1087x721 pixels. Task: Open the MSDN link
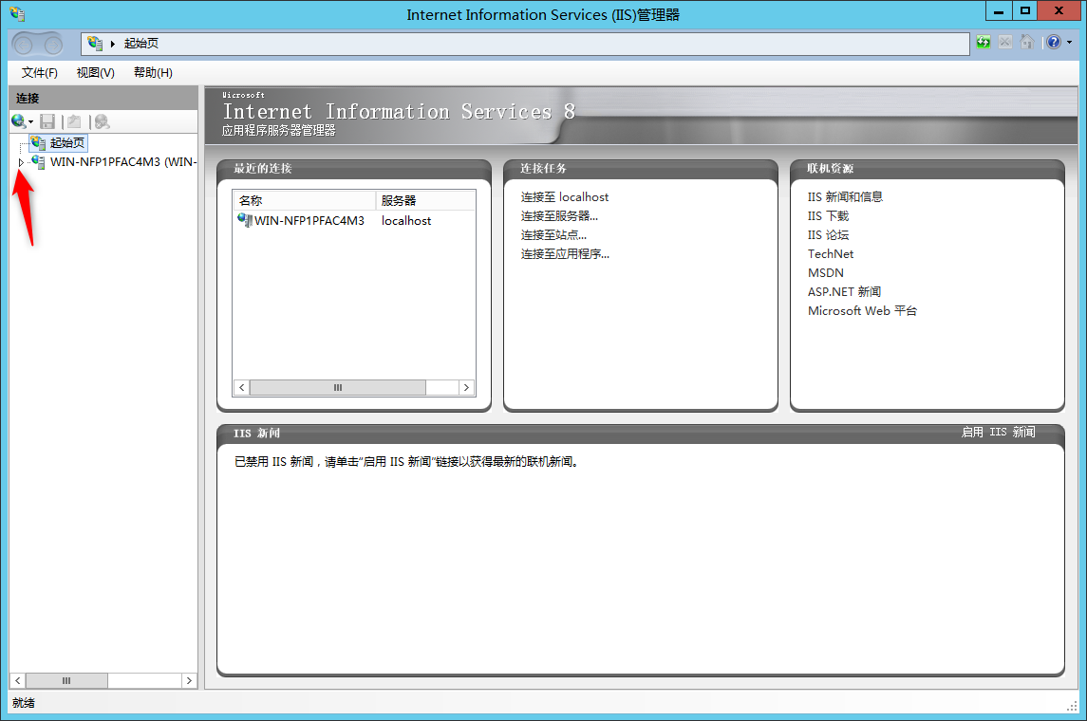click(825, 273)
